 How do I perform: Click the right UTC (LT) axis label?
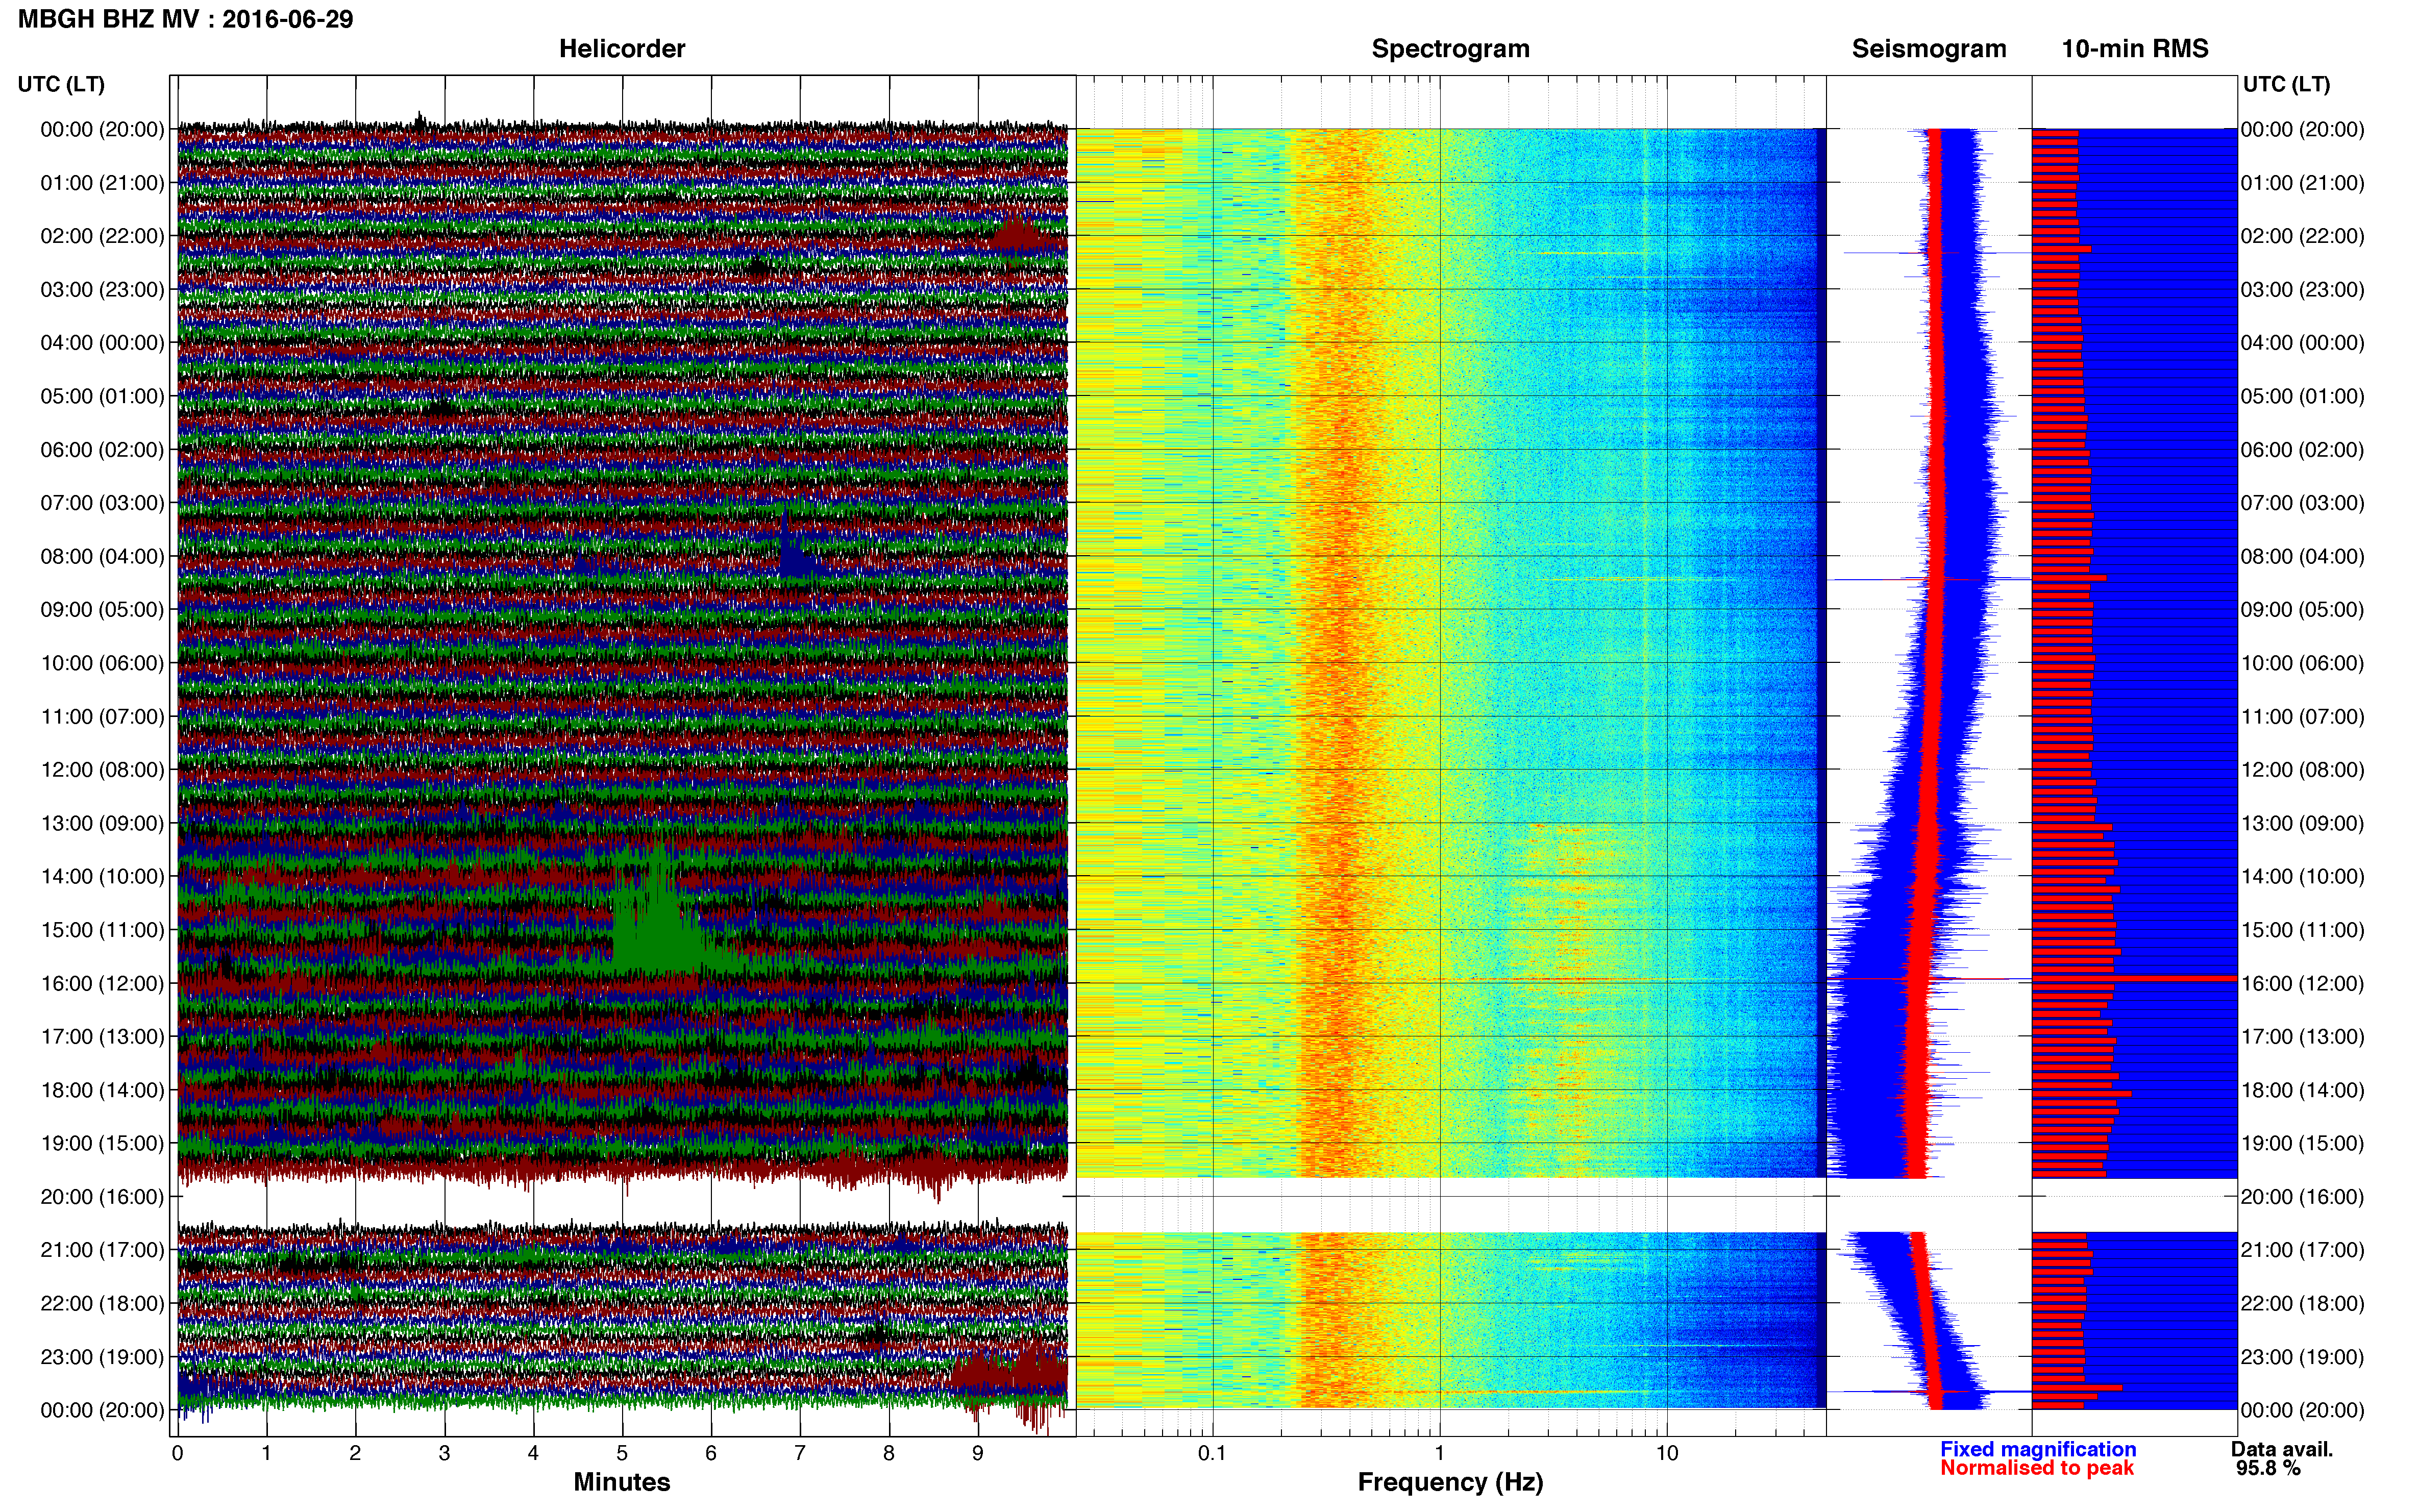tap(2286, 84)
